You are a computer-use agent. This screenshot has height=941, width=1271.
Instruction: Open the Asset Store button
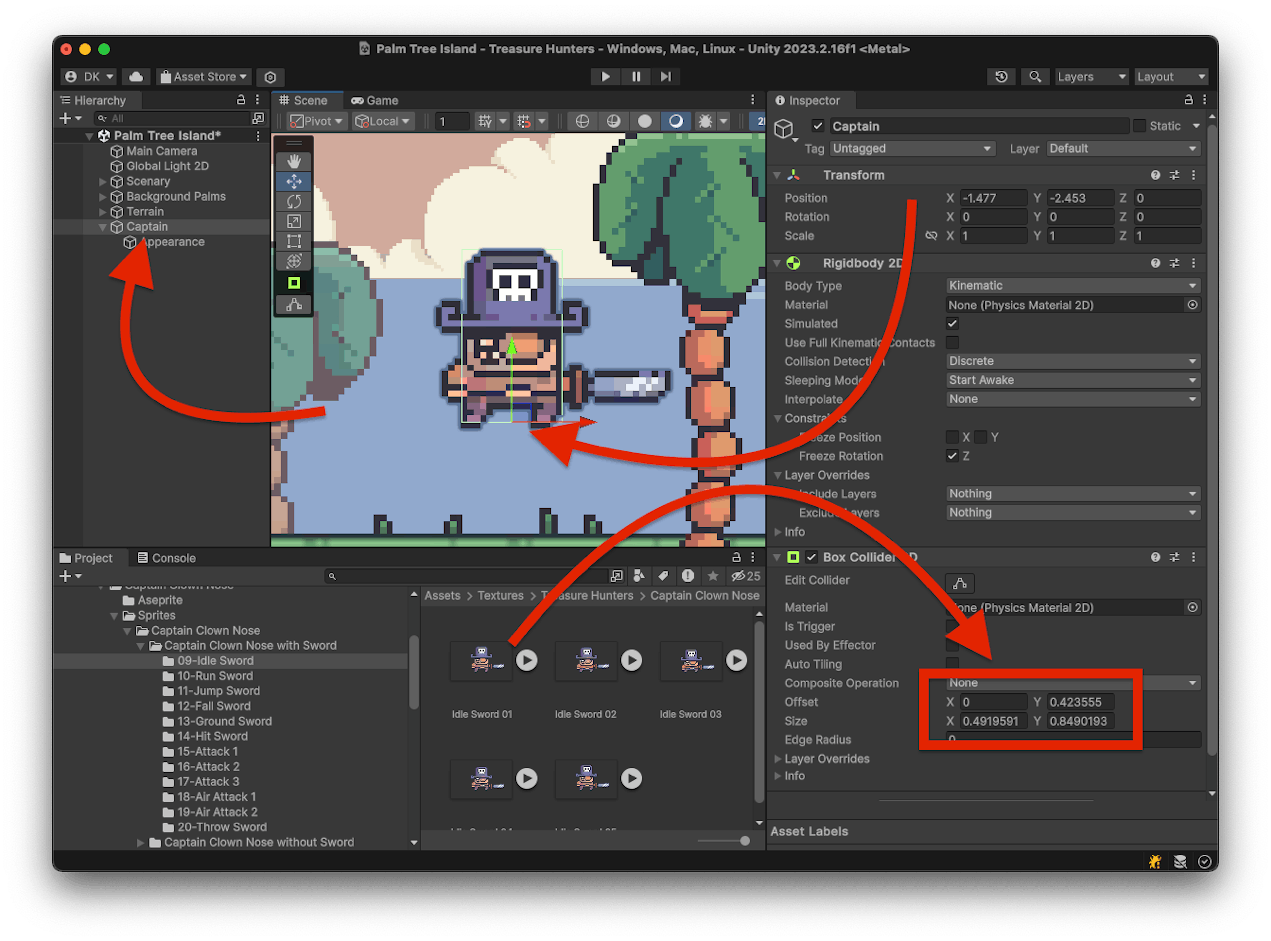pyautogui.click(x=204, y=77)
